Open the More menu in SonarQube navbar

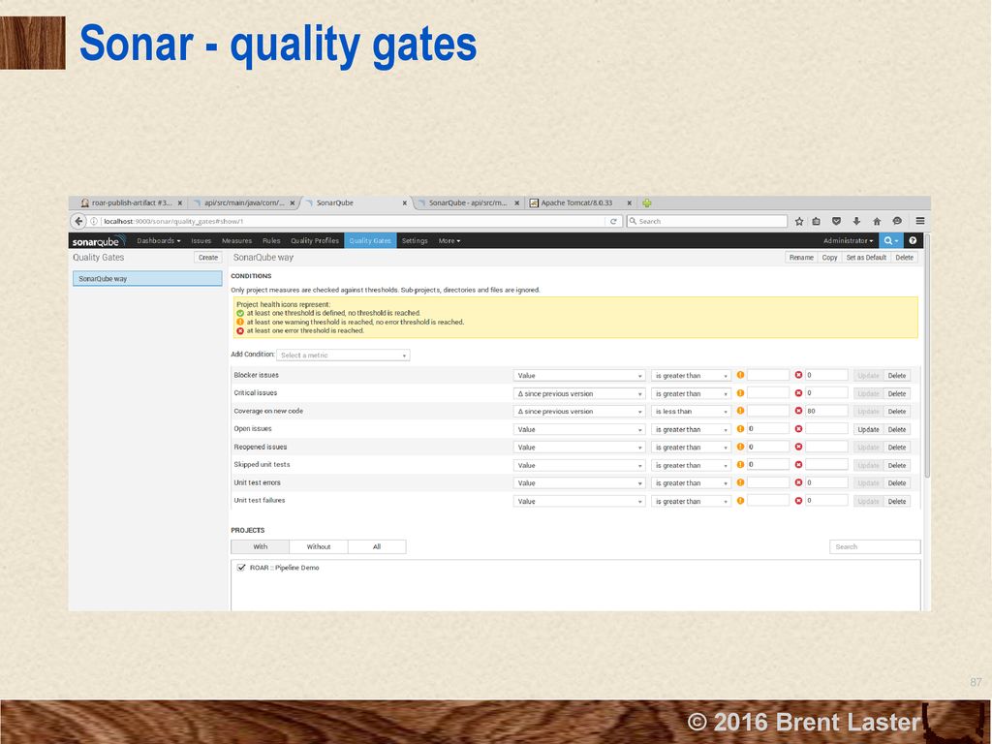coord(449,240)
